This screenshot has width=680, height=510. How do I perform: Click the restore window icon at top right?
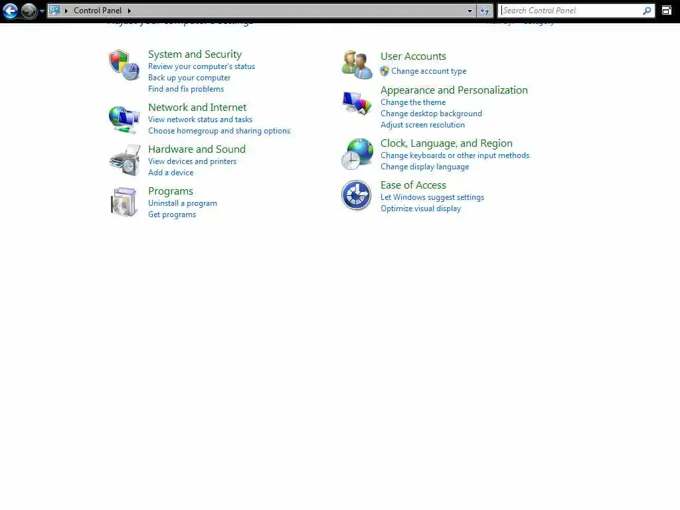pos(667,11)
